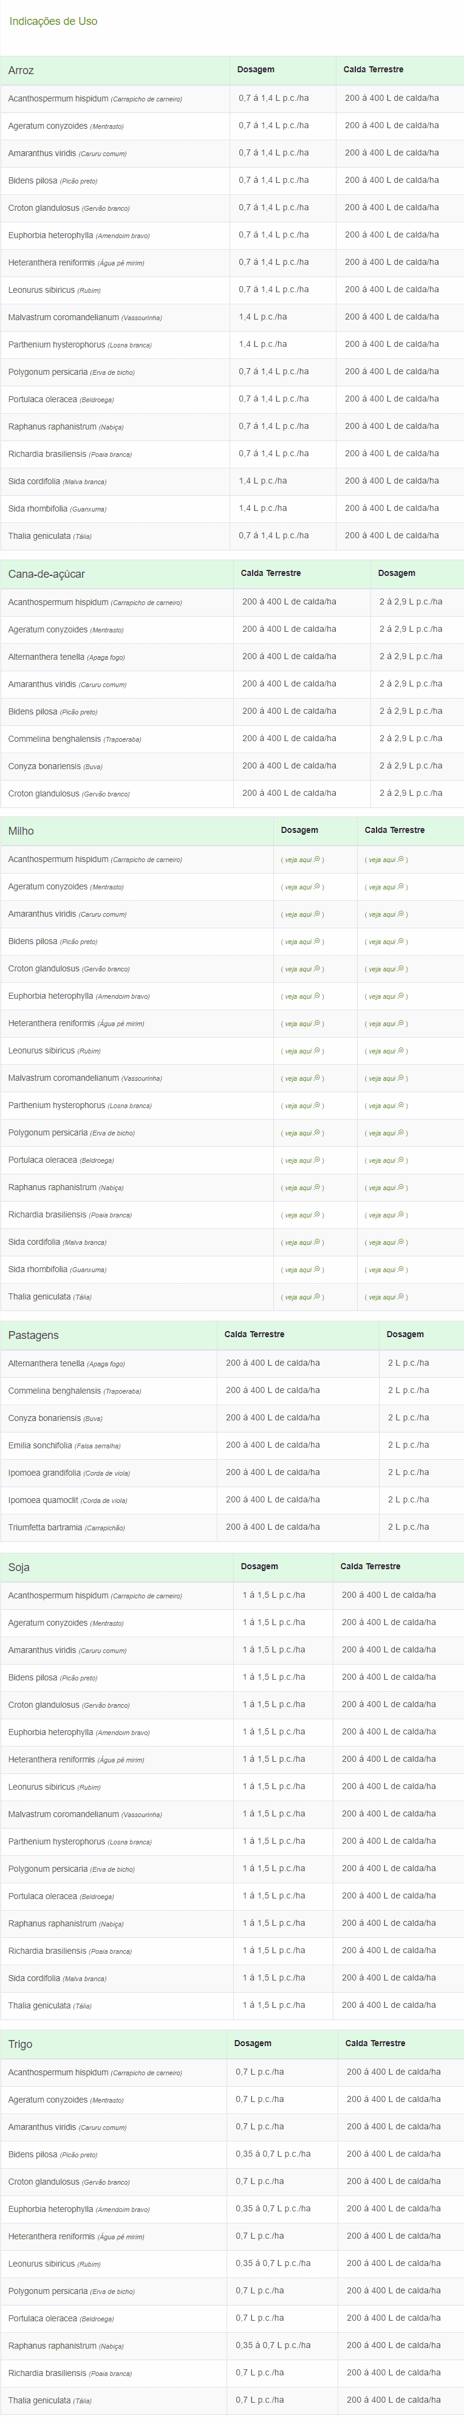The height and width of the screenshot is (2424, 464).
Task: Click the Calda Terrestre magnifier icon for Ageratum conyzoides in Milho
Action: [x=401, y=886]
